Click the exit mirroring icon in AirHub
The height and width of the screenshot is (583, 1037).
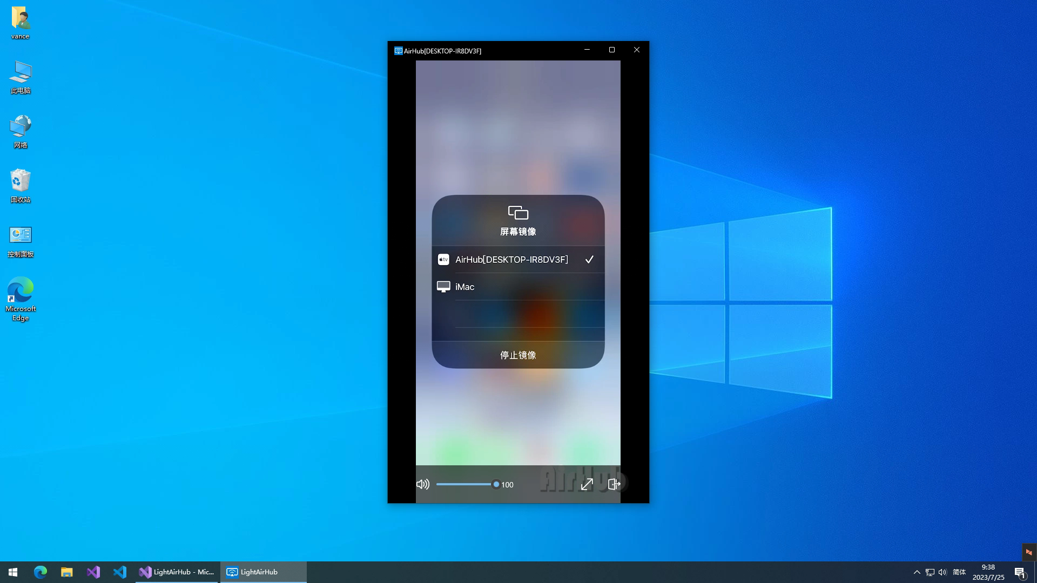614,484
